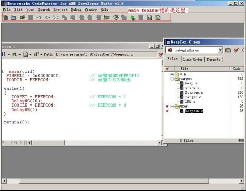The height and width of the screenshot is (191, 246).
Task: Click the Save icon in the main toolbar
Action: (31, 17)
